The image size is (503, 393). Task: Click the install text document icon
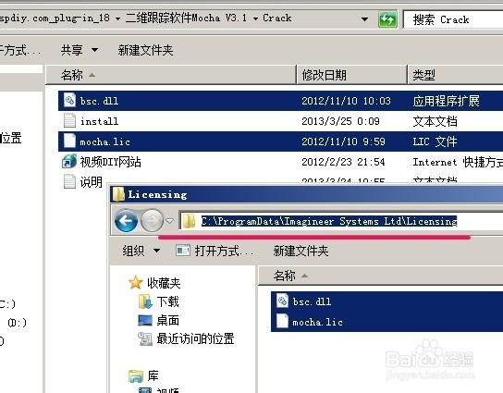coord(69,120)
